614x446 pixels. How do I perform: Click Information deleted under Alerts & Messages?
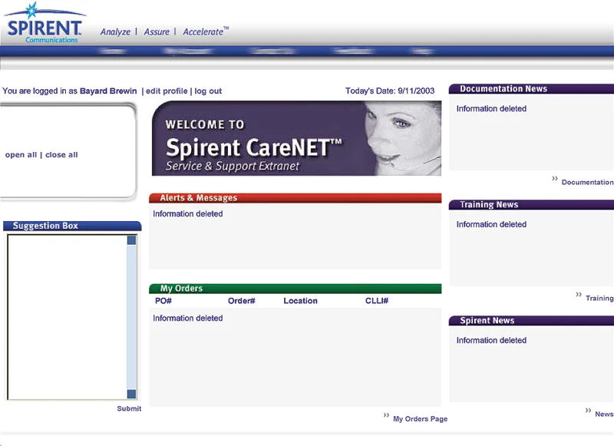pos(187,214)
